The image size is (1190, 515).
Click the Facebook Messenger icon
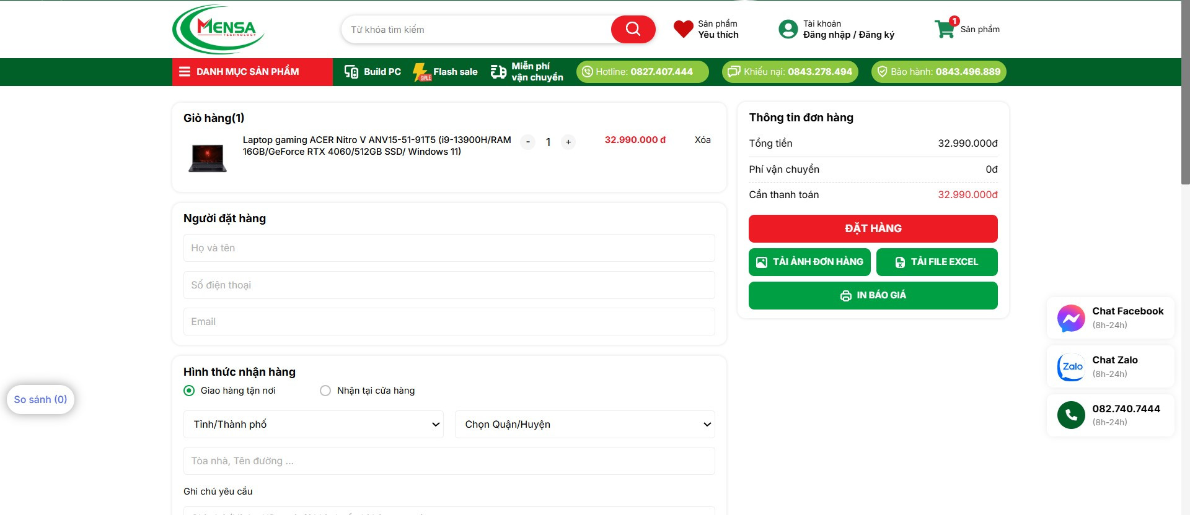[x=1070, y=318]
